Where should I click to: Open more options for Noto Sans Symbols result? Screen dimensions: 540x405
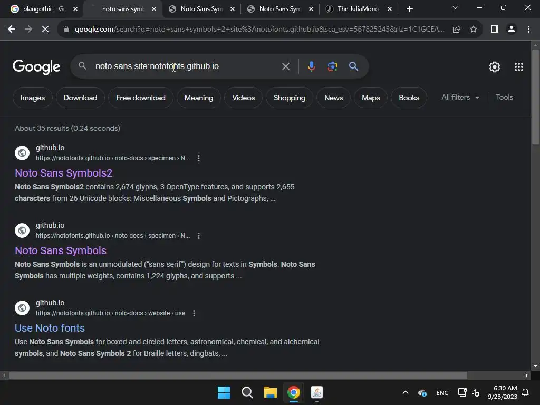point(199,236)
